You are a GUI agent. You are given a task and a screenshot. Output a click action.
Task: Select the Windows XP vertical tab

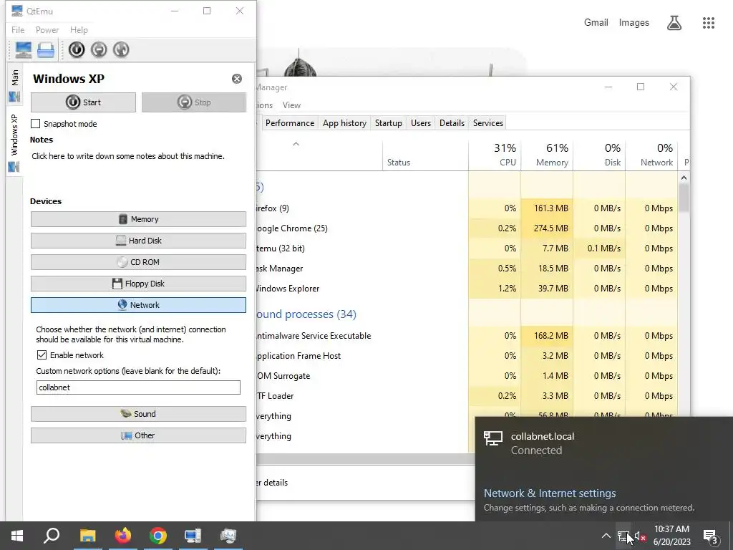14,143
